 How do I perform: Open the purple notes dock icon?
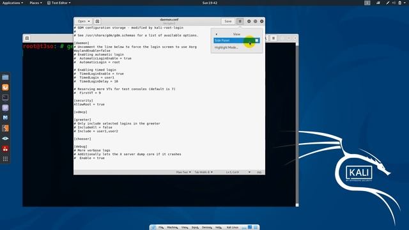coord(5,108)
